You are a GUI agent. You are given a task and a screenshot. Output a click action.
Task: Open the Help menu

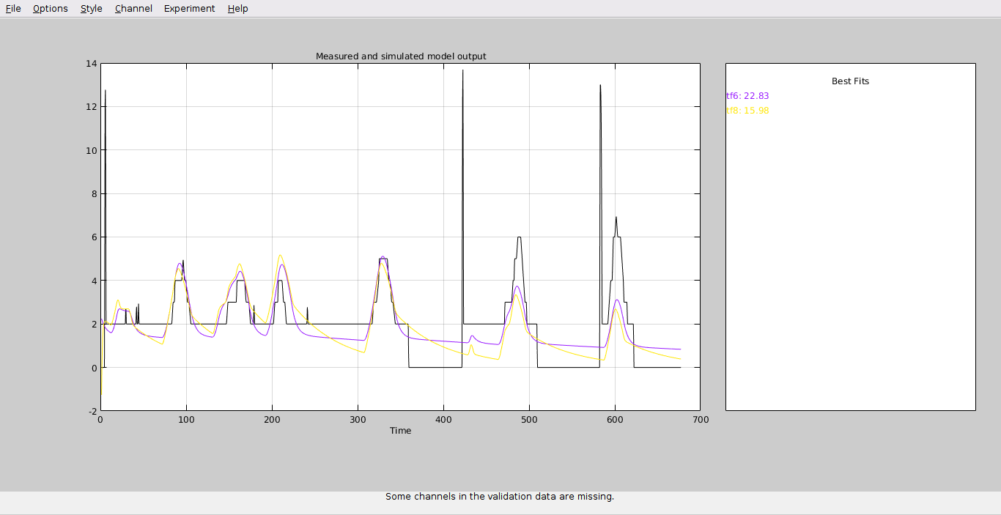coord(237,9)
